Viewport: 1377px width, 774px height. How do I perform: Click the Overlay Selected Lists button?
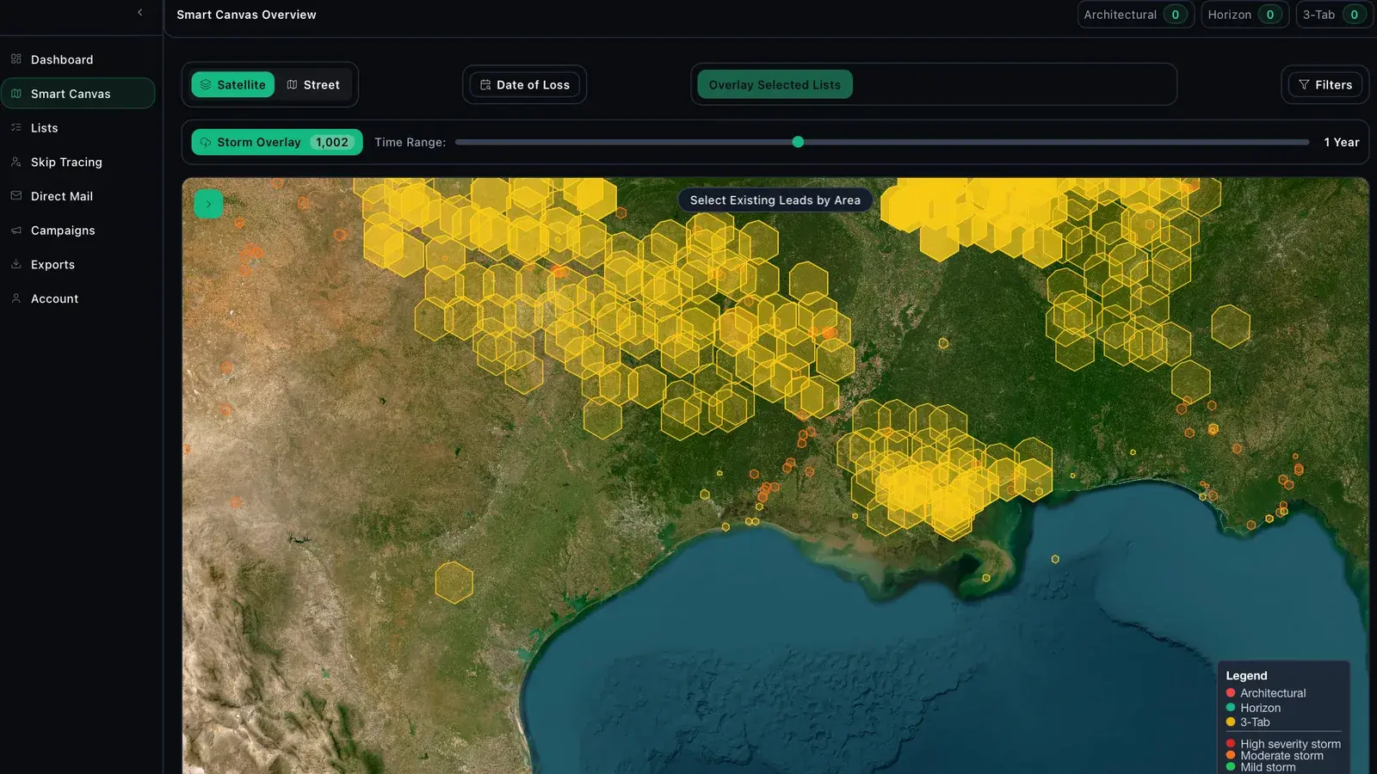775,84
